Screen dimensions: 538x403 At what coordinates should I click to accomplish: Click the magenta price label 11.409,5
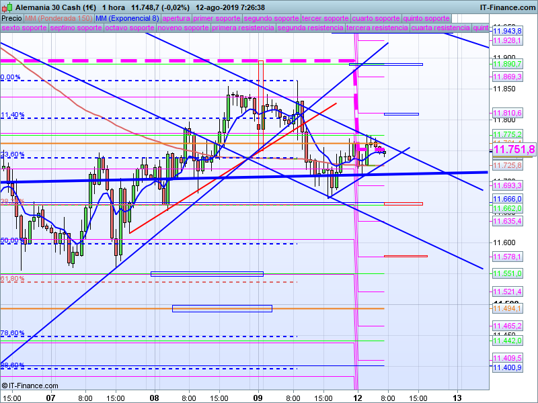click(508, 358)
